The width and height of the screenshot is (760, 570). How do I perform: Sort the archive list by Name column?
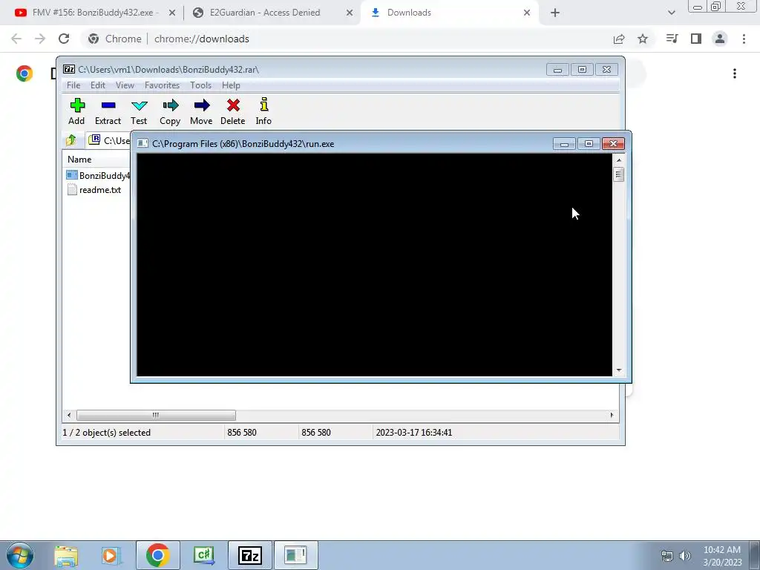[79, 160]
